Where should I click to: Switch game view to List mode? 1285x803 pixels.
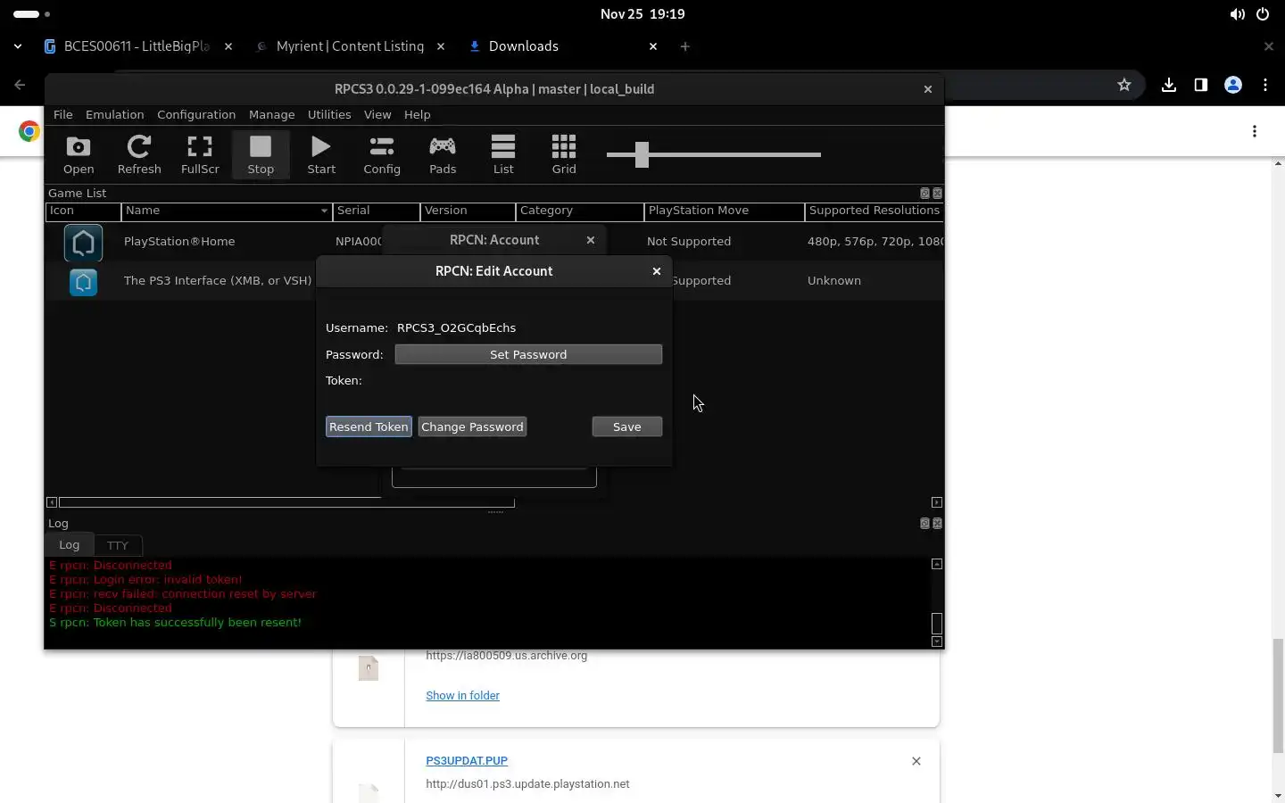(503, 154)
